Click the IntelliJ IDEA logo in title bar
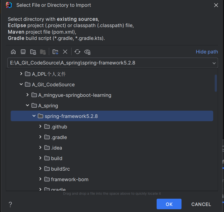This screenshot has width=224, height=212. (9, 5)
